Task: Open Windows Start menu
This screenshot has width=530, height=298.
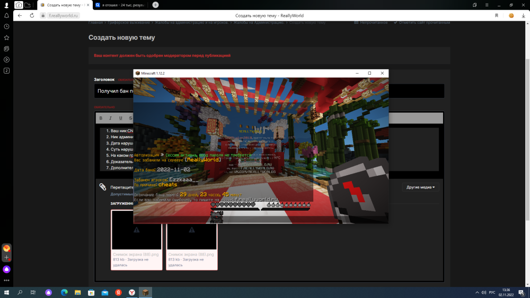Action: tap(6, 293)
